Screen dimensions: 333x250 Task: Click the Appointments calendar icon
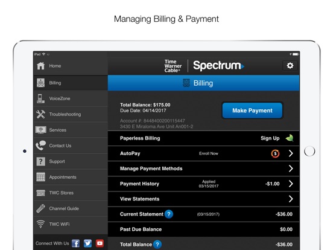[x=40, y=177]
